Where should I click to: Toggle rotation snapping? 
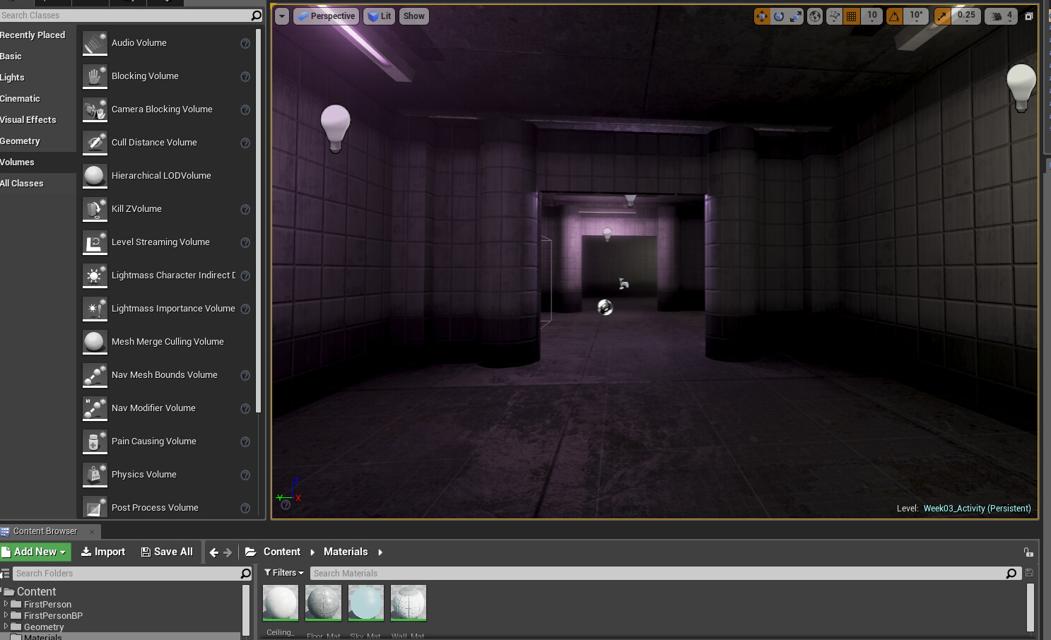pyautogui.click(x=896, y=16)
